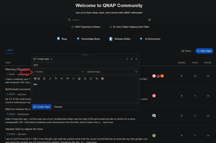
Task: Expand the composer to full screen
Action: [x=127, y=59]
